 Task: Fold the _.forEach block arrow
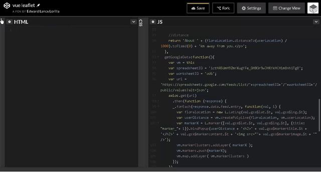pos(158,106)
